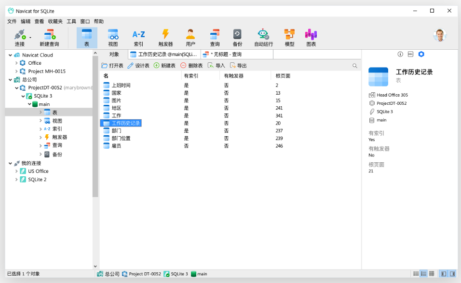Screen dimensions: 461x283
Task: Switch to list view in status bar
Action: coord(424,274)
